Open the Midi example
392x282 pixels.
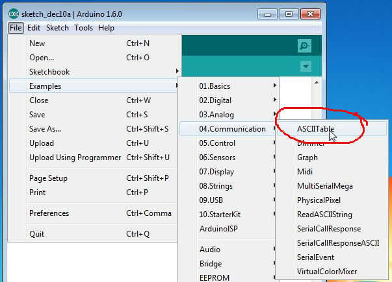tap(332, 172)
